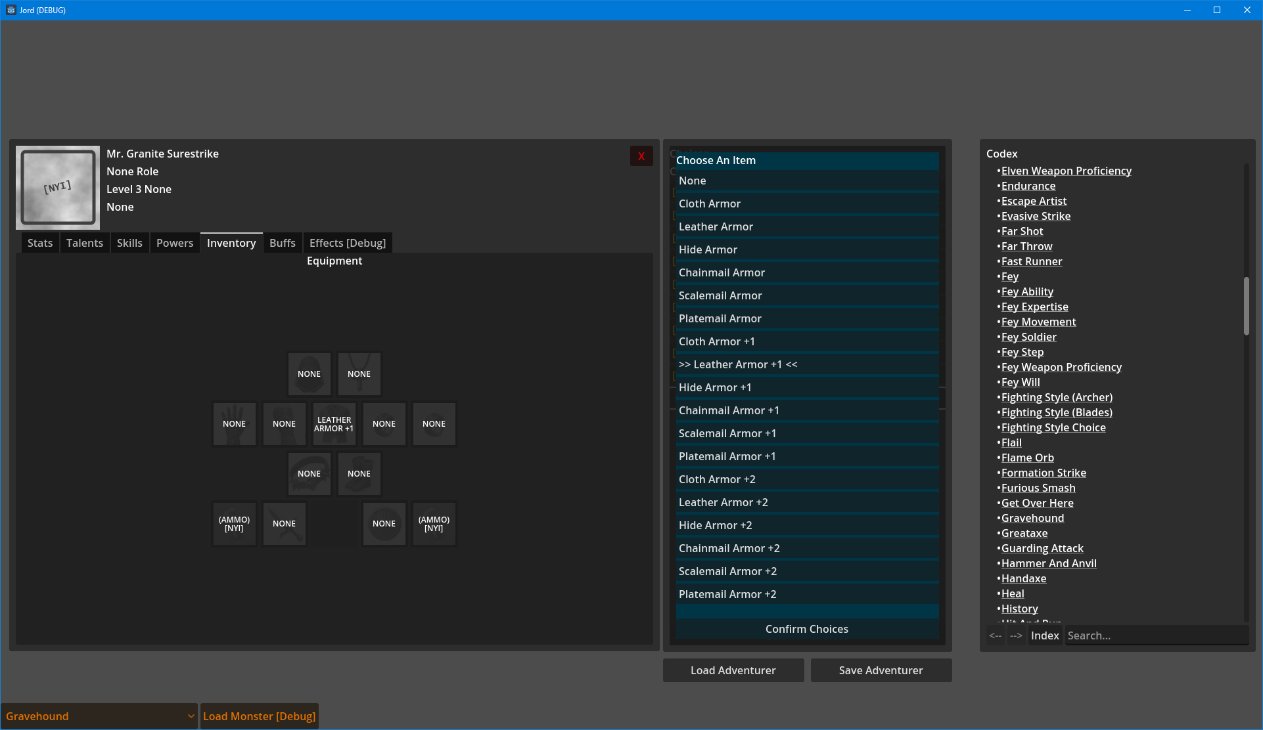The width and height of the screenshot is (1263, 730).
Task: Open the Fey Step codex link
Action: [x=1022, y=352]
